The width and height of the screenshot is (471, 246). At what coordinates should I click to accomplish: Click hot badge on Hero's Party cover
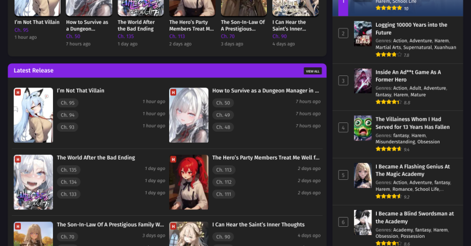173,160
